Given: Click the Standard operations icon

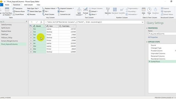Looking at the screenshot, I should click(x=115, y=10).
